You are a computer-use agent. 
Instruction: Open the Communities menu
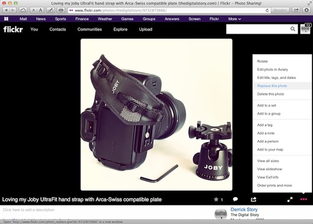(89, 29)
